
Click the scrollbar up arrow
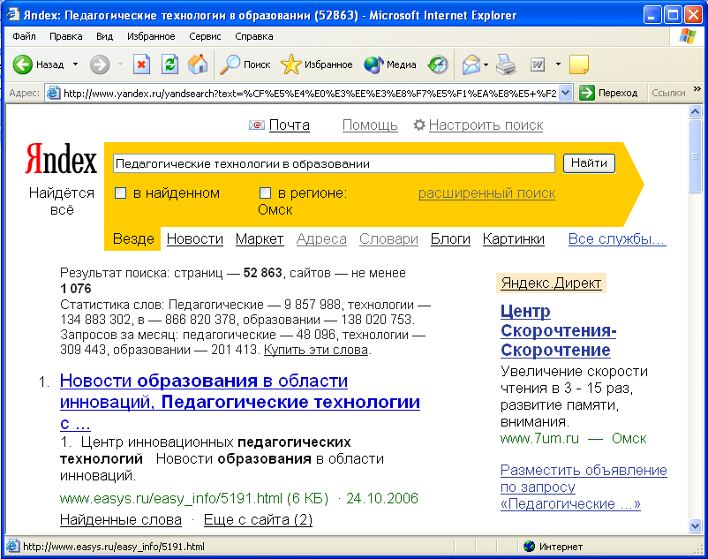(x=695, y=111)
